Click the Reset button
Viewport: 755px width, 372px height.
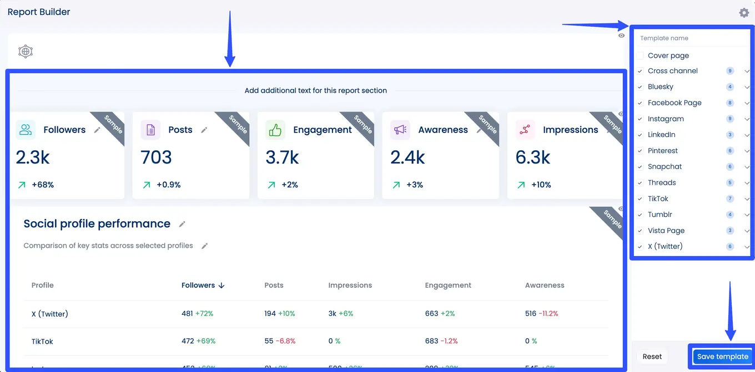coord(651,356)
